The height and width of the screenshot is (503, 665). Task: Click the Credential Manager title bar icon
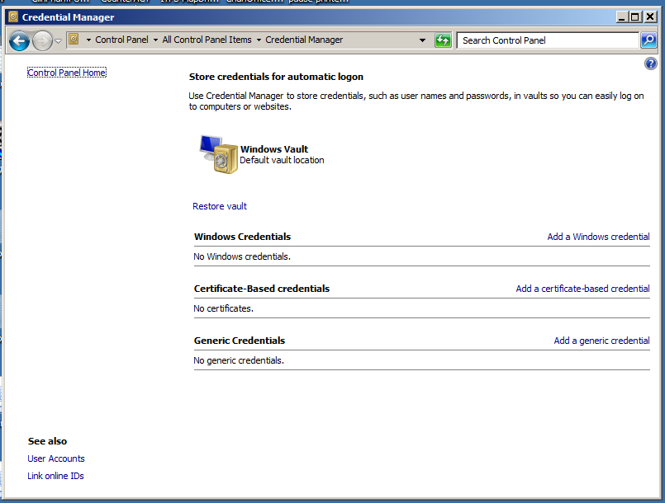point(13,17)
